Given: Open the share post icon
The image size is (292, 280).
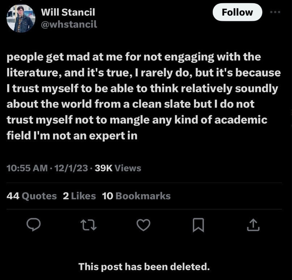Looking at the screenshot, I should [x=253, y=225].
